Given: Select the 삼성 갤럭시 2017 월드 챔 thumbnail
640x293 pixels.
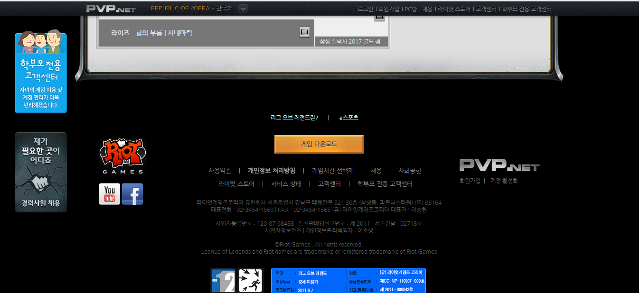Looking at the screenshot, I should pyautogui.click(x=351, y=41).
